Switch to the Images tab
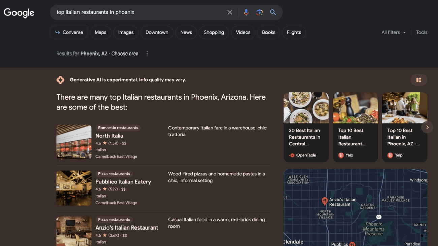 (126, 32)
